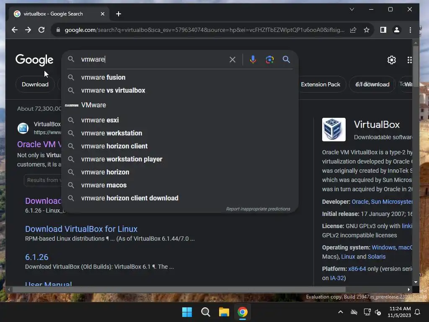
Task: Click the browser address bar
Action: (x=204, y=30)
